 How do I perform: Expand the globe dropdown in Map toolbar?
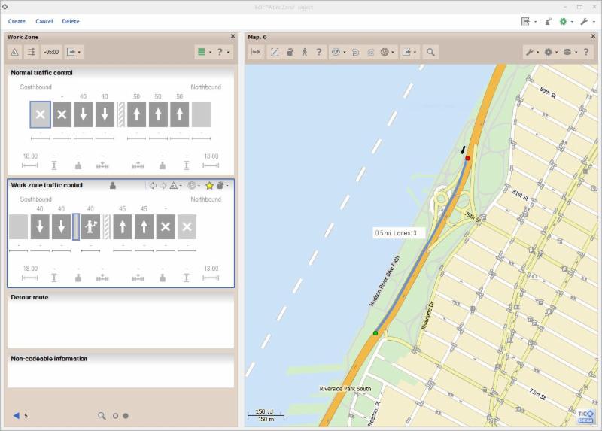[388, 53]
